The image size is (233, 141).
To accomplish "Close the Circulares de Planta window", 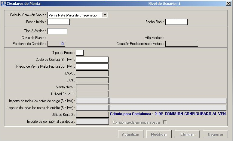I will 228,4.
